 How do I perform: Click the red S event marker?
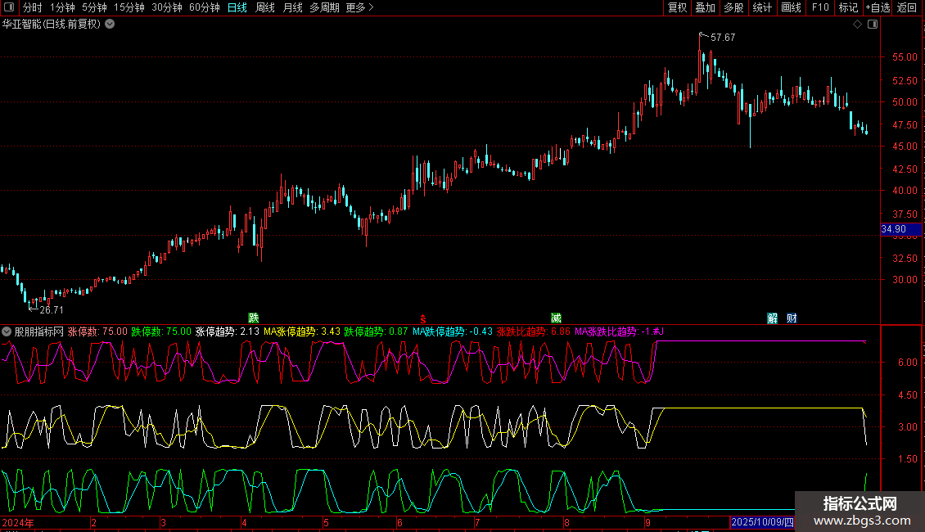pyautogui.click(x=423, y=319)
